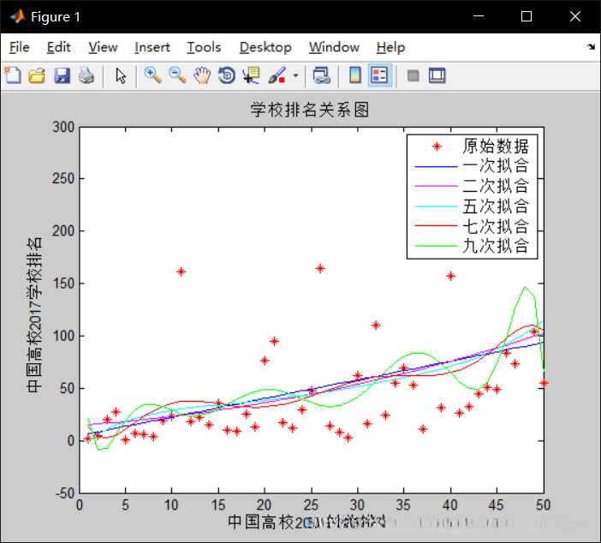Click legend entry 七次拟合
601x543 pixels.
[x=496, y=226]
